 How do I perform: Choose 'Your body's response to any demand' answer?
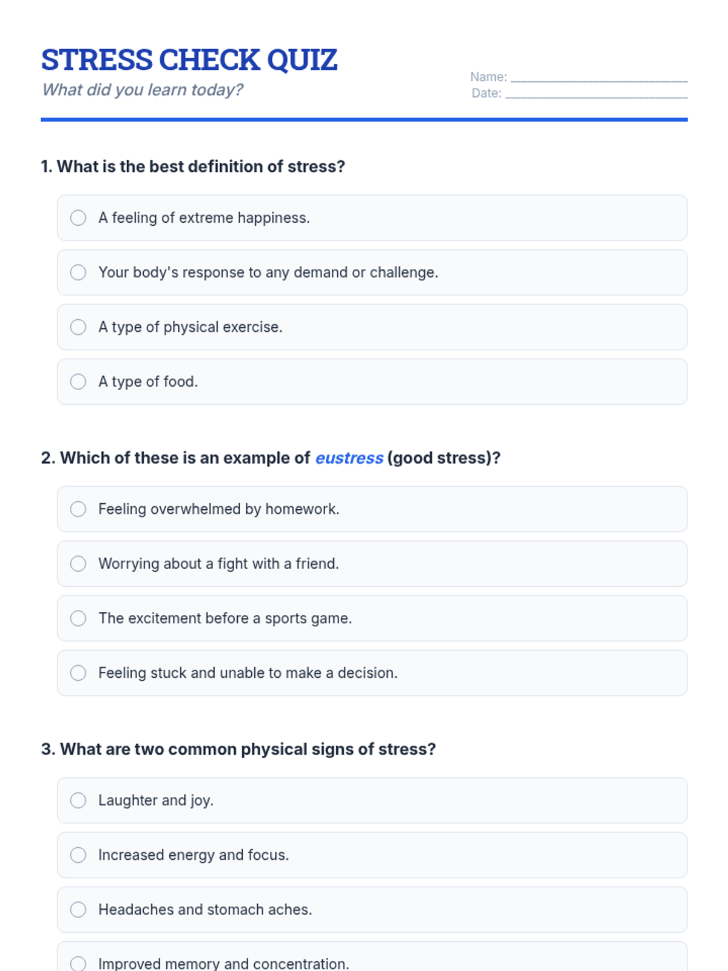click(x=78, y=272)
